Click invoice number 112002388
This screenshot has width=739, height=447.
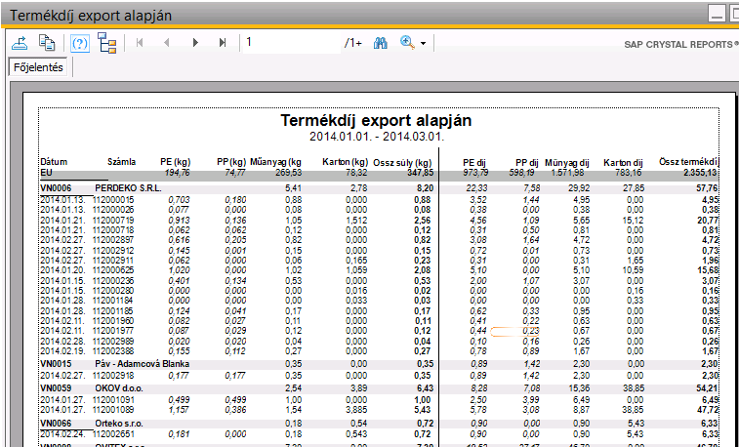[113, 351]
